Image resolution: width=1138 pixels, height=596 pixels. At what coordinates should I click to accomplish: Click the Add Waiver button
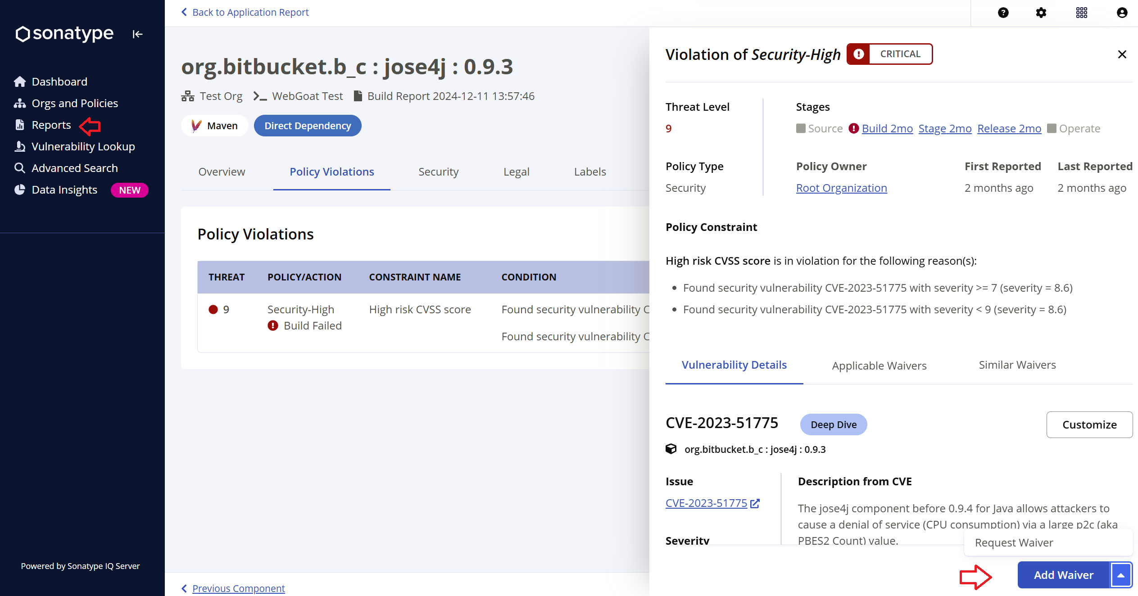point(1063,575)
